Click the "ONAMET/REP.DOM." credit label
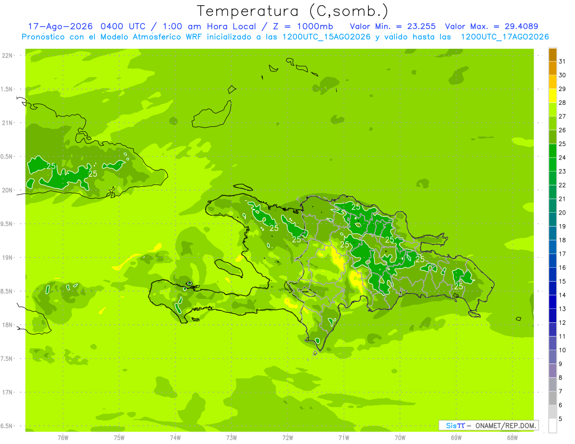 (506, 425)
